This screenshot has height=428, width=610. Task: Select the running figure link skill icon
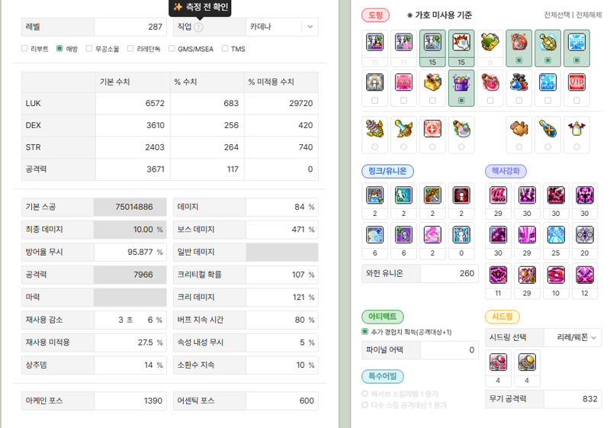pos(403,195)
